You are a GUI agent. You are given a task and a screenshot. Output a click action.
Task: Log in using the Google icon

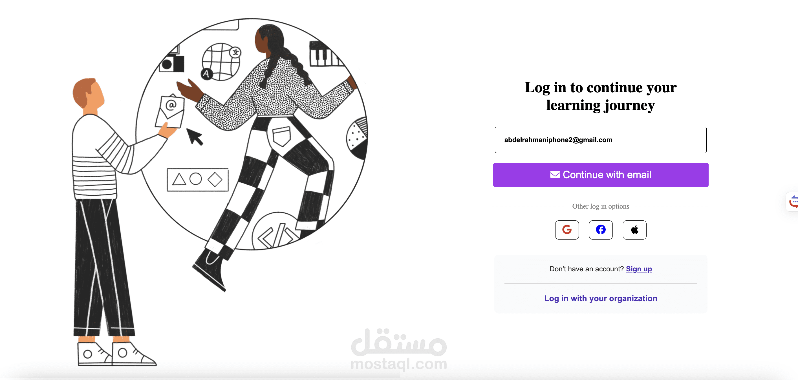566,230
